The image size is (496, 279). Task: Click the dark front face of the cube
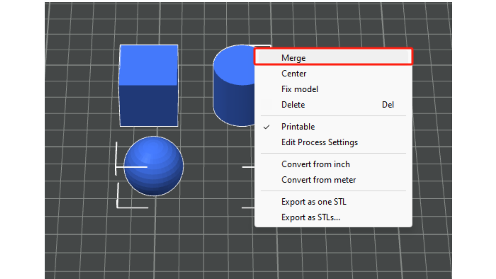coord(149,105)
